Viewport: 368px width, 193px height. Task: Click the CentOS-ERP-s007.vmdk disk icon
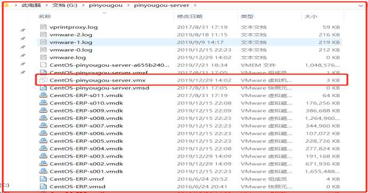point(44,126)
